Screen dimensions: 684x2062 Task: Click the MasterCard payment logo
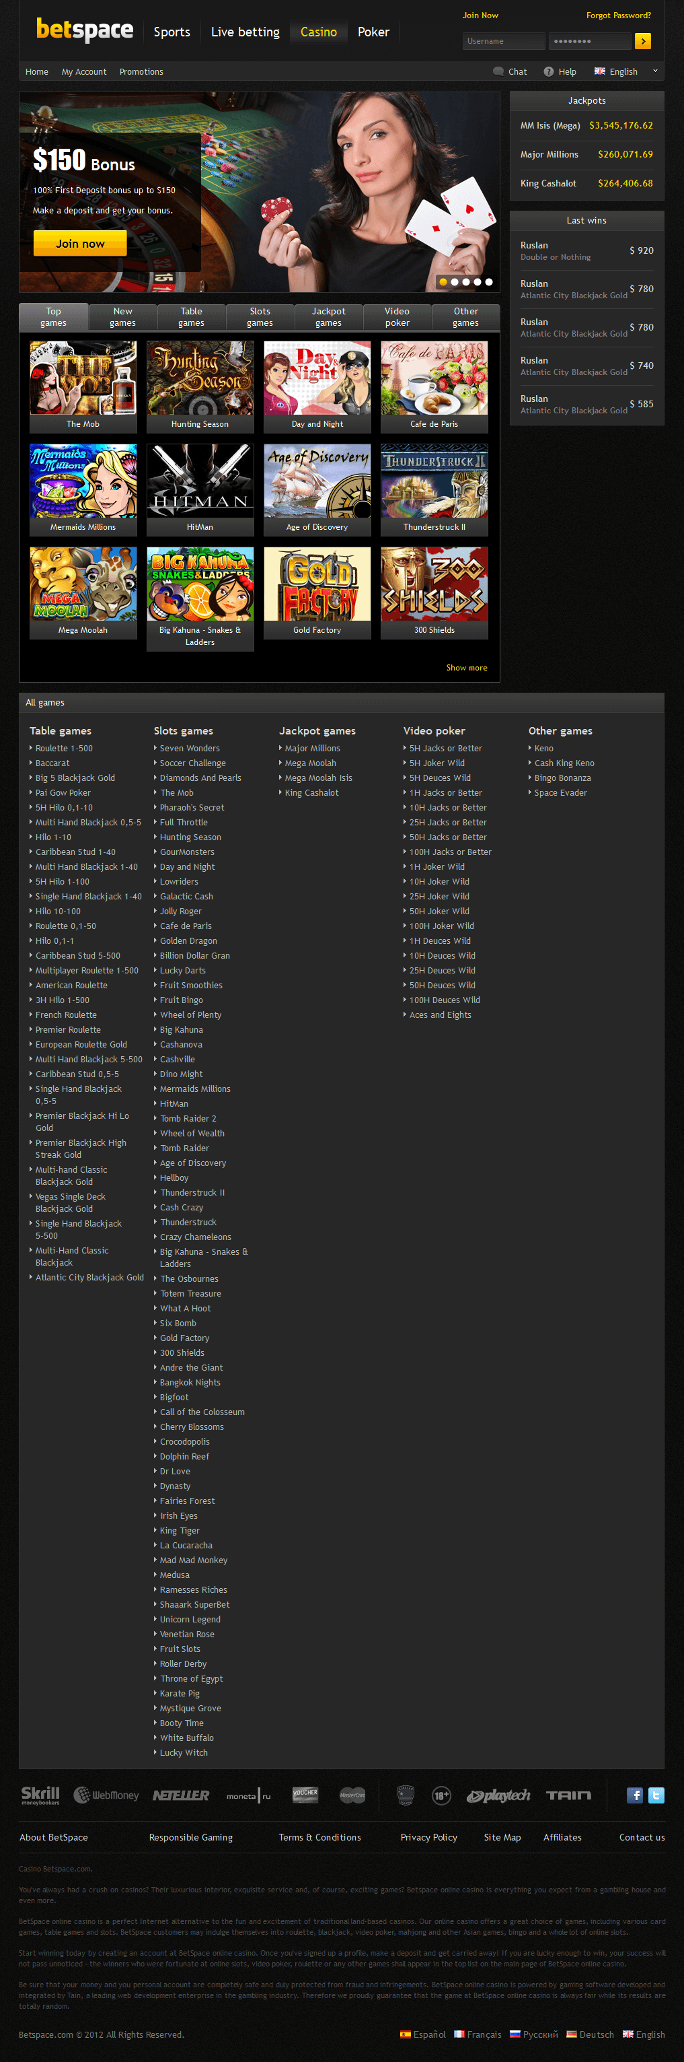tap(352, 1795)
